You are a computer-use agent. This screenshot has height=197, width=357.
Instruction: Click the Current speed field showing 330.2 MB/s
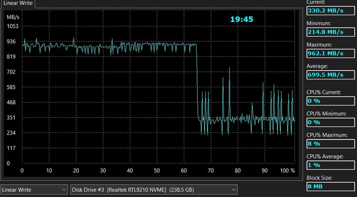pos(331,11)
